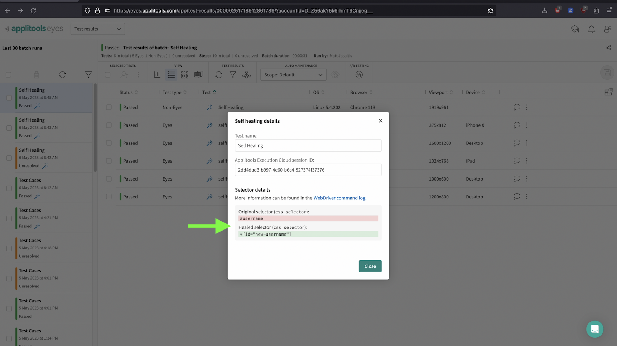The height and width of the screenshot is (346, 617).
Task: Open notifications bell icon
Action: coord(592,29)
